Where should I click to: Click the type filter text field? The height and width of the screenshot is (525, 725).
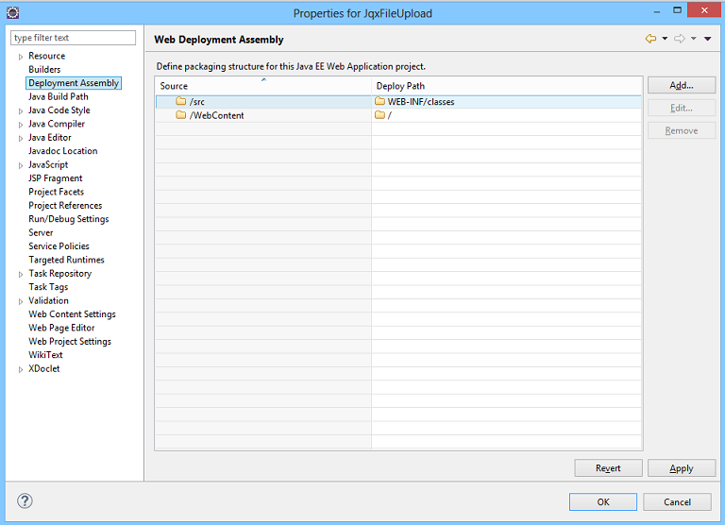73,38
